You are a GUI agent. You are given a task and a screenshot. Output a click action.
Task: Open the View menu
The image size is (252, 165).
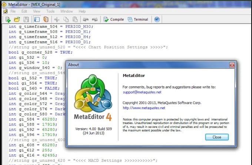36,11
